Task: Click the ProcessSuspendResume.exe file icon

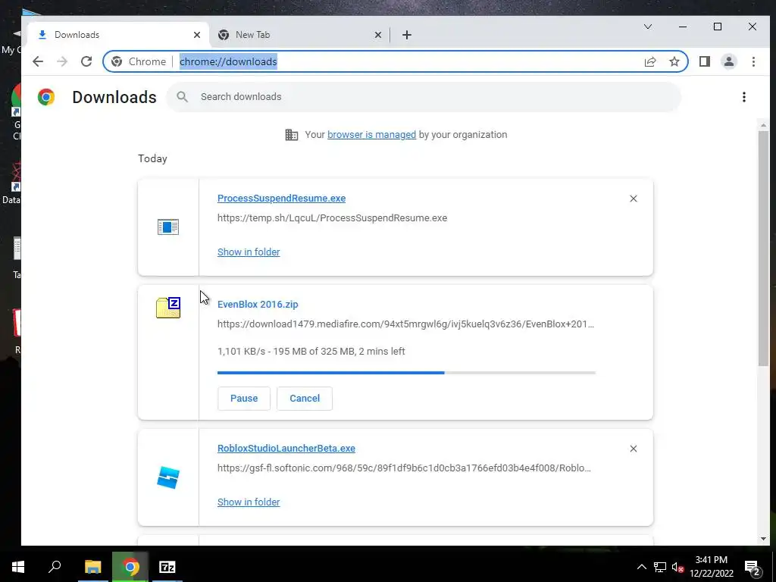Action: click(x=167, y=227)
